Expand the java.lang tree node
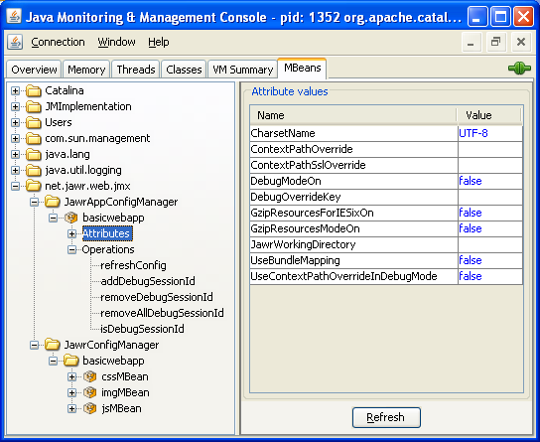 15,154
